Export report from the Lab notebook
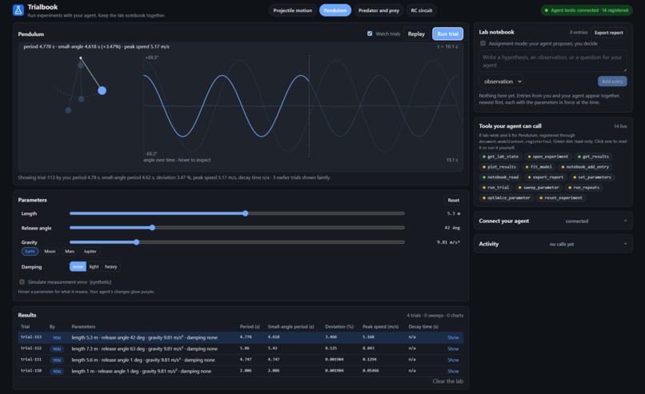The image size is (645, 394). [608, 33]
